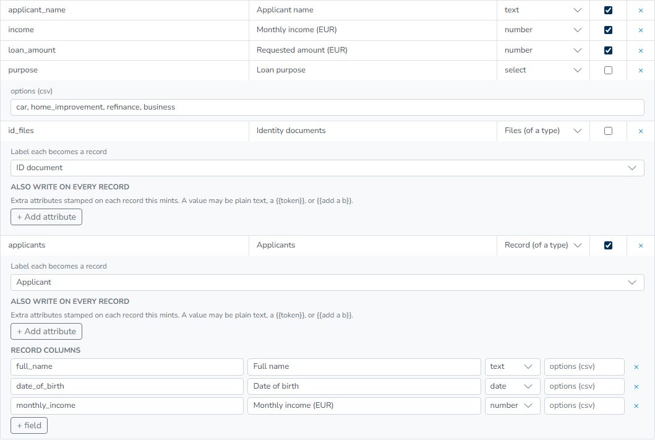The height and width of the screenshot is (440, 655).
Task: Click the loan_amount key cell
Action: click(124, 50)
